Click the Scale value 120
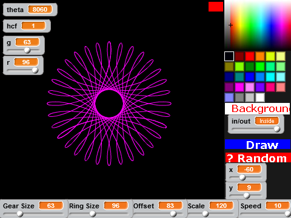 point(221,206)
